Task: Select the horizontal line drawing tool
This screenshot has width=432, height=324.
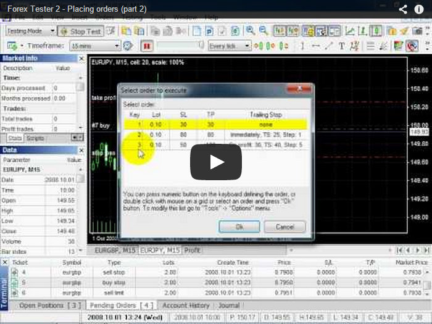Action: pos(316,46)
